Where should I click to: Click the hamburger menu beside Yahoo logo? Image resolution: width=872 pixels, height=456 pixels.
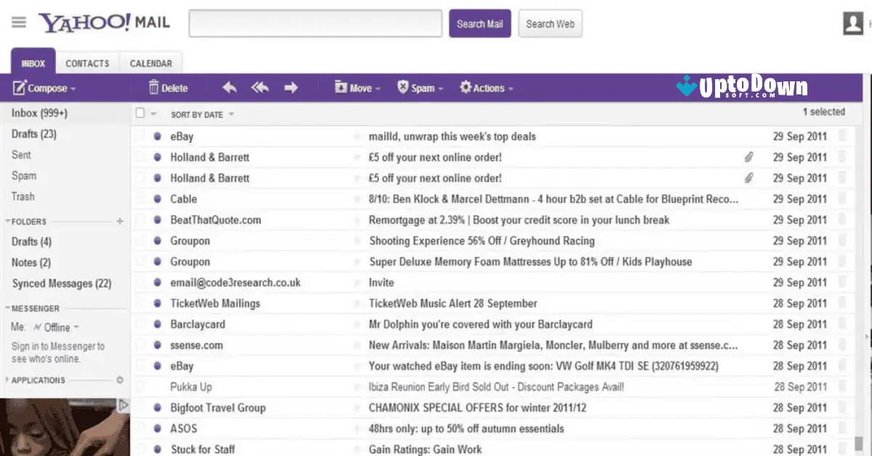(19, 22)
